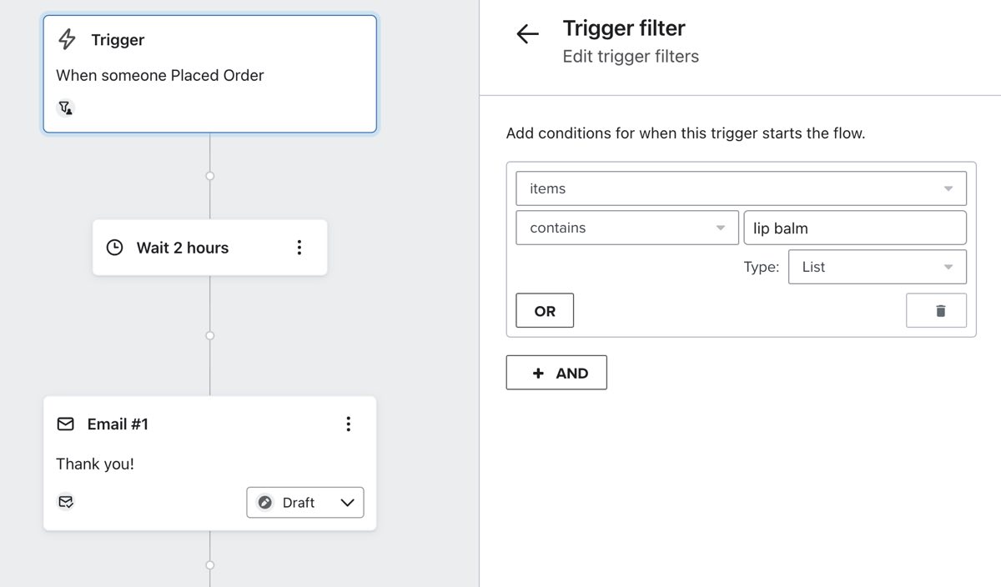This screenshot has width=1001, height=587.
Task: Click the Draft status circle icon
Action: [x=265, y=502]
